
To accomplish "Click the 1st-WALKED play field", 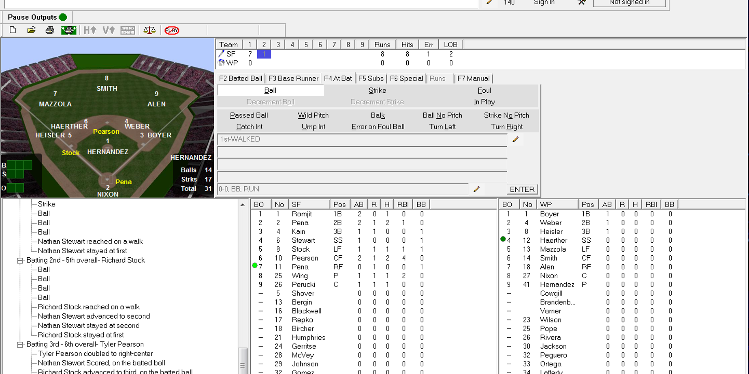I will coord(362,139).
